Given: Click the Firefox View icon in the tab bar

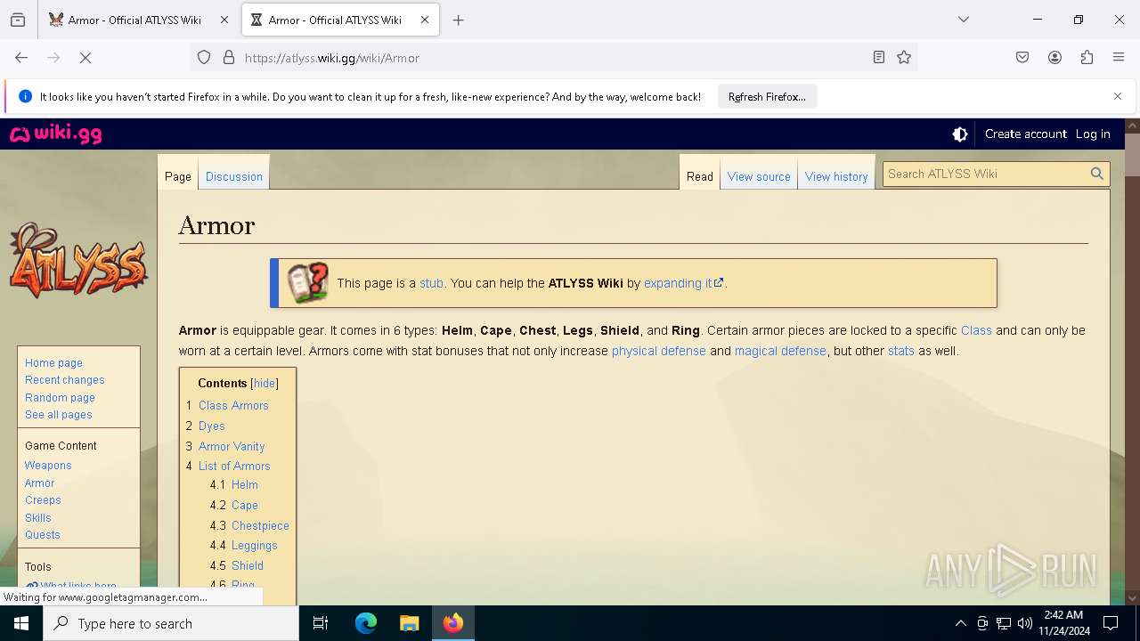Looking at the screenshot, I should coord(18,20).
